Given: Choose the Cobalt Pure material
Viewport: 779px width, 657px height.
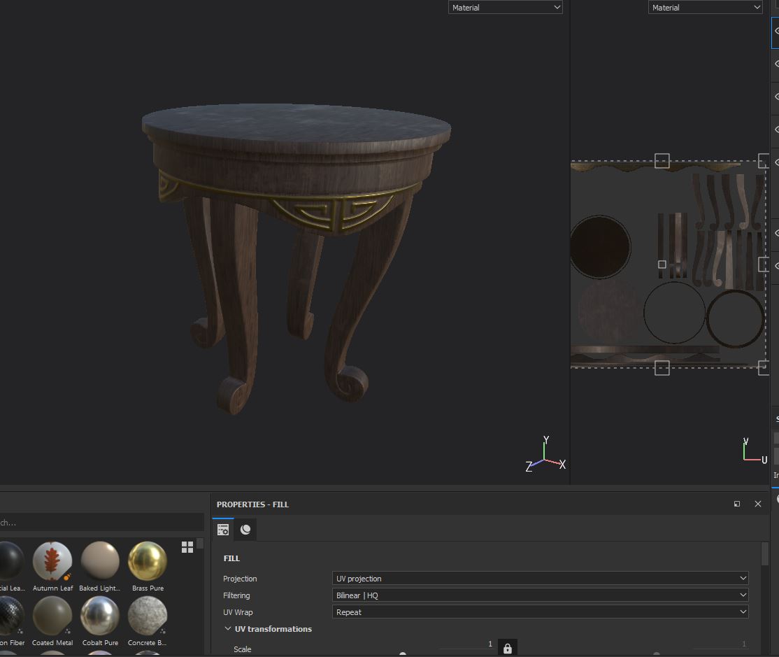Looking at the screenshot, I should click(100, 616).
